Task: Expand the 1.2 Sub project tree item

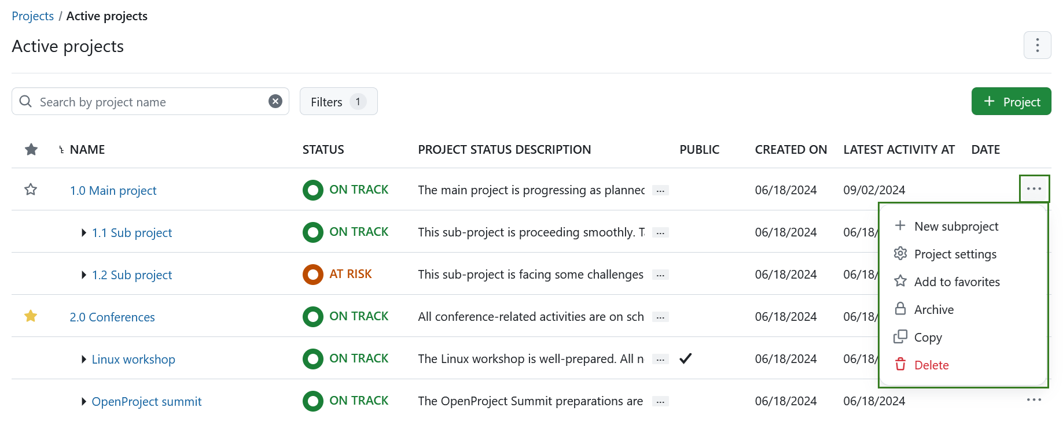Action: tap(83, 275)
